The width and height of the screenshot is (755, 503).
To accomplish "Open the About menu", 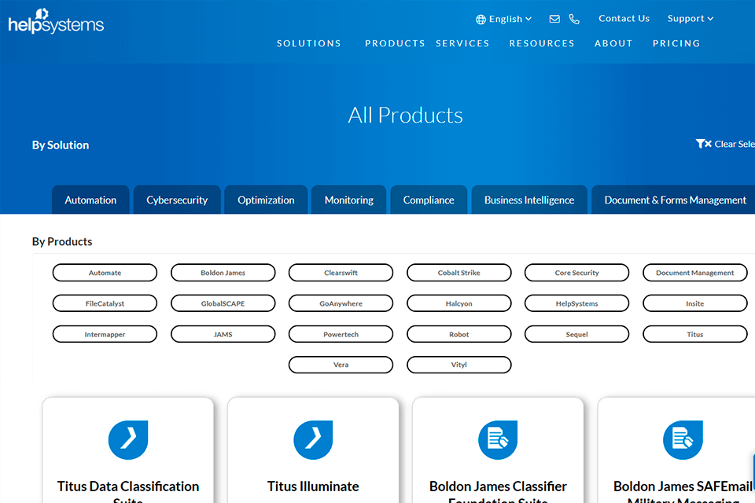I will point(613,43).
